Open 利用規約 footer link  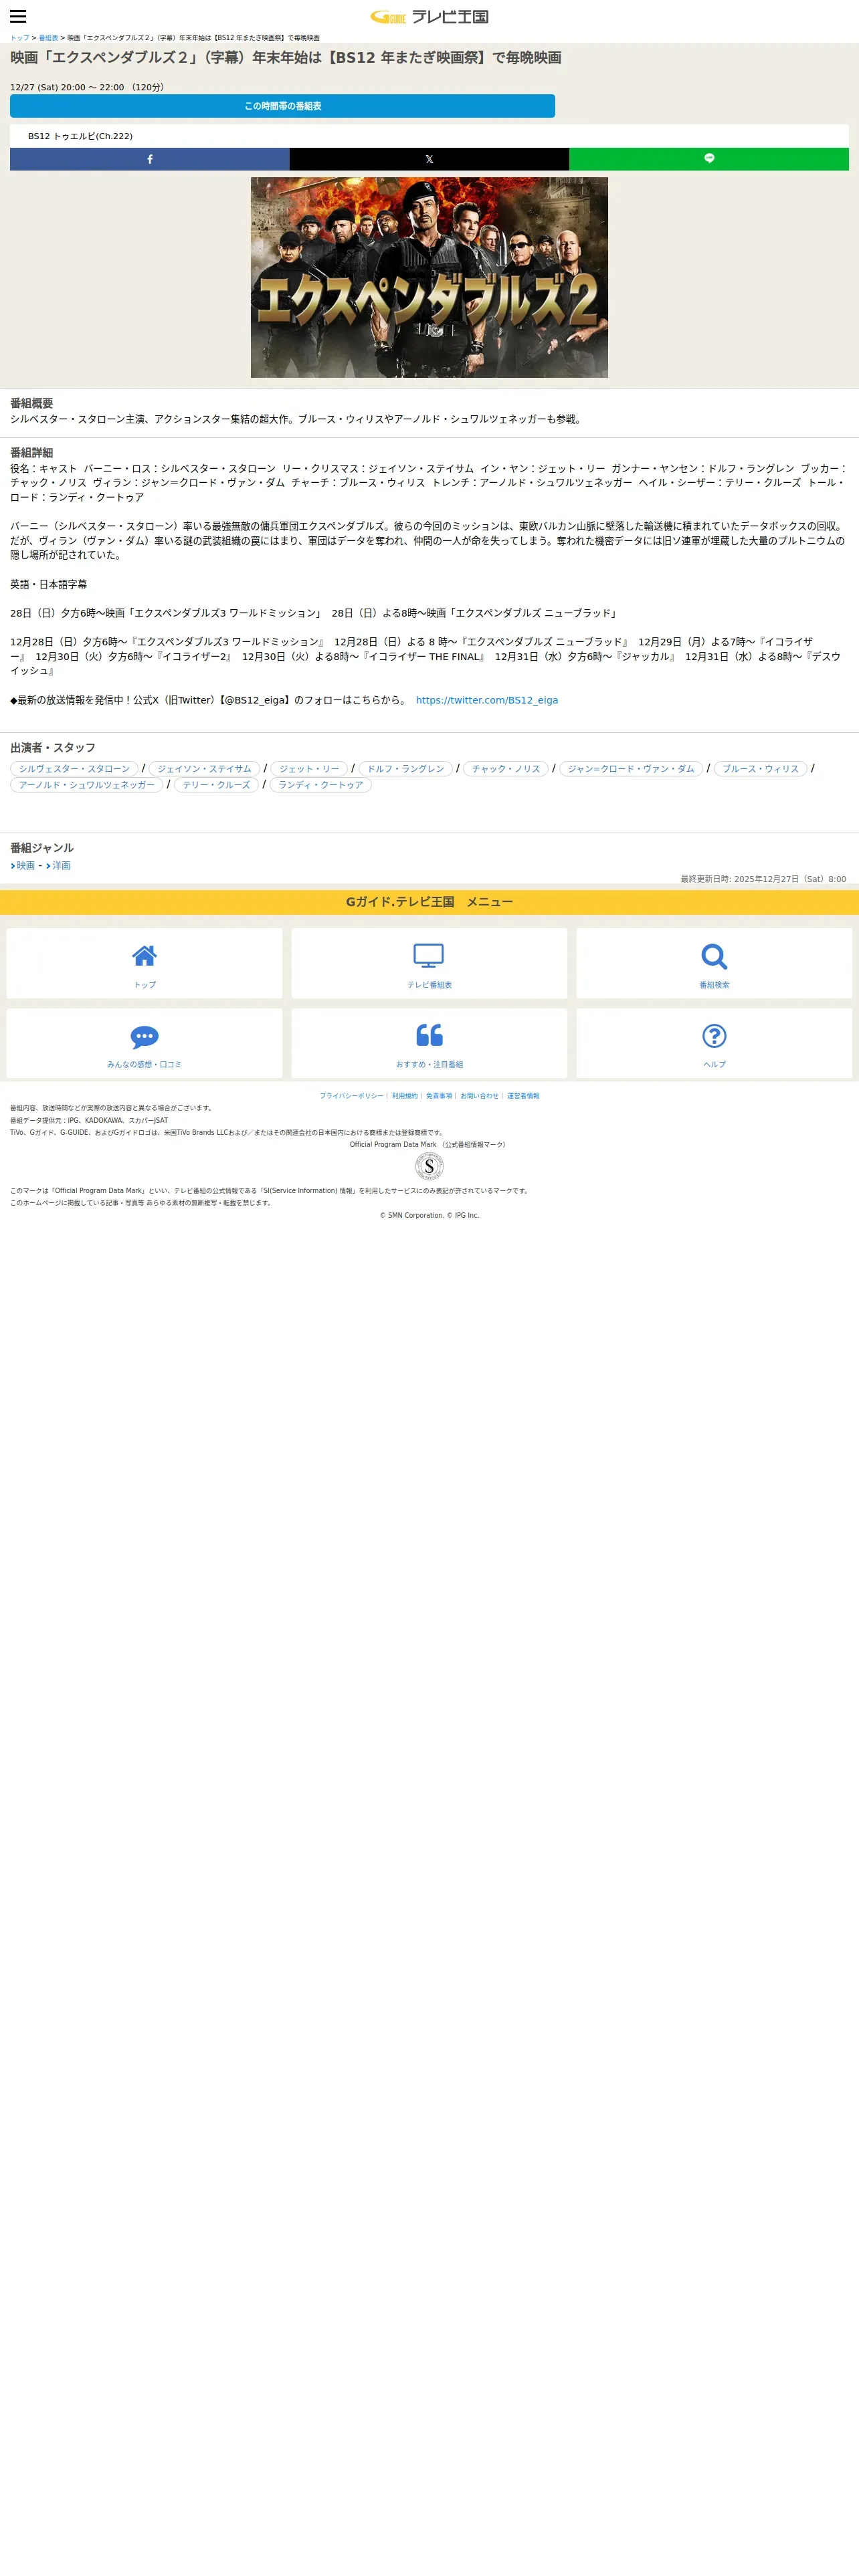(404, 1096)
